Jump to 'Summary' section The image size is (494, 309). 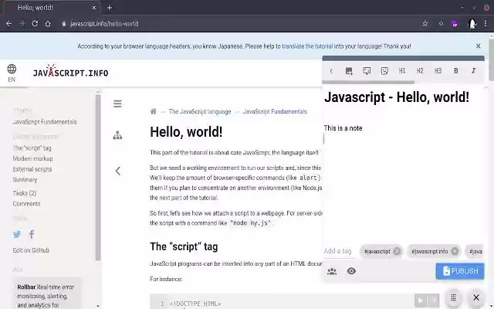point(25,180)
